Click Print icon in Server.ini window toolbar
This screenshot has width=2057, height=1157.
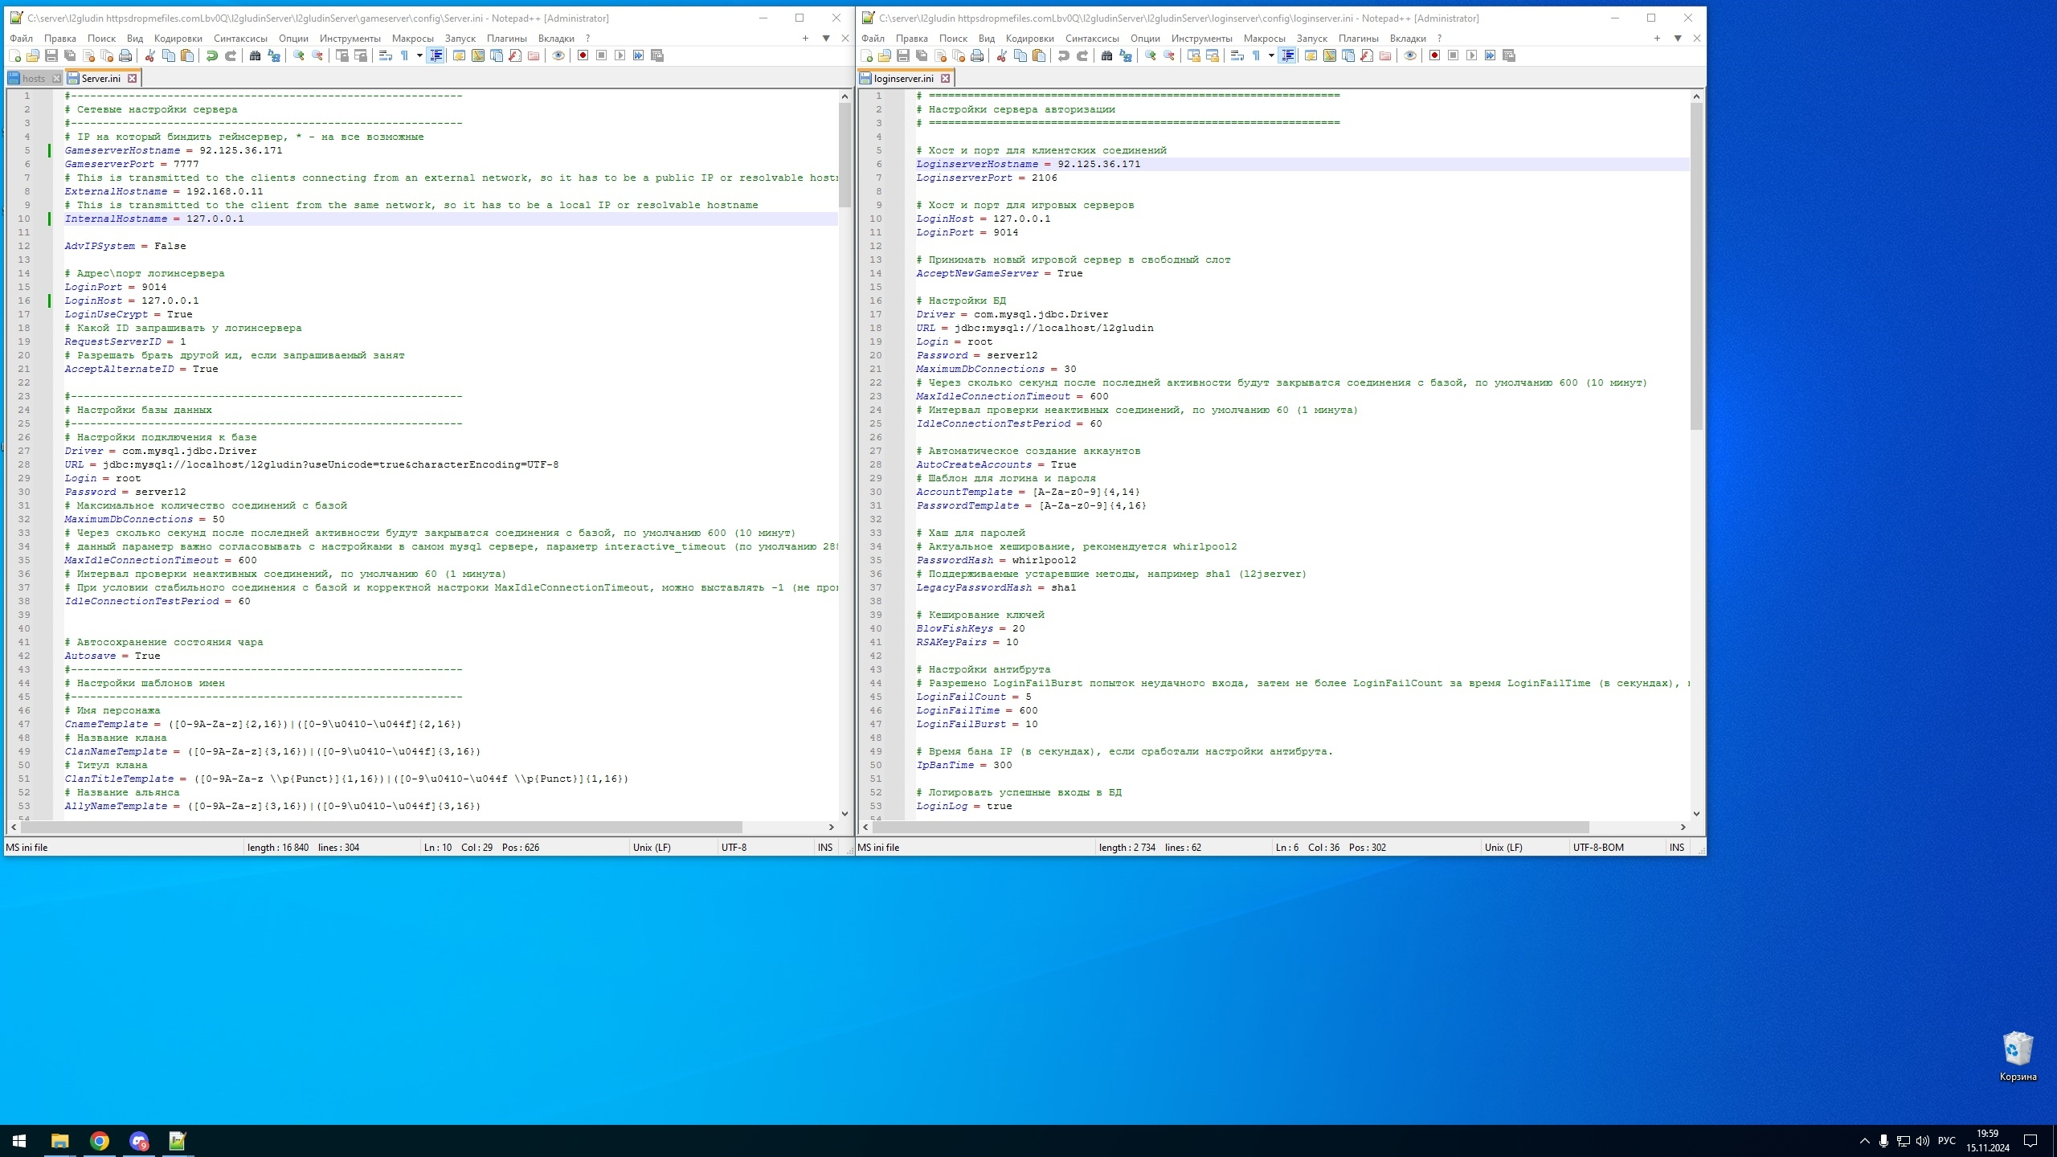point(125,55)
